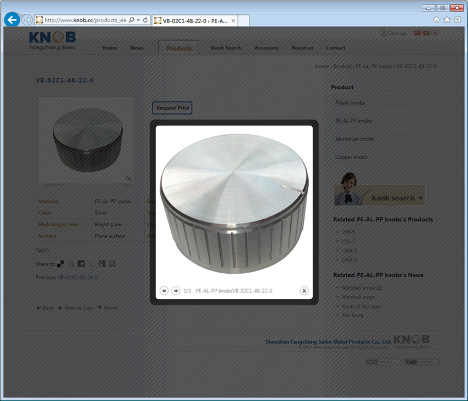Click the large knob image in lightbox

[234, 204]
